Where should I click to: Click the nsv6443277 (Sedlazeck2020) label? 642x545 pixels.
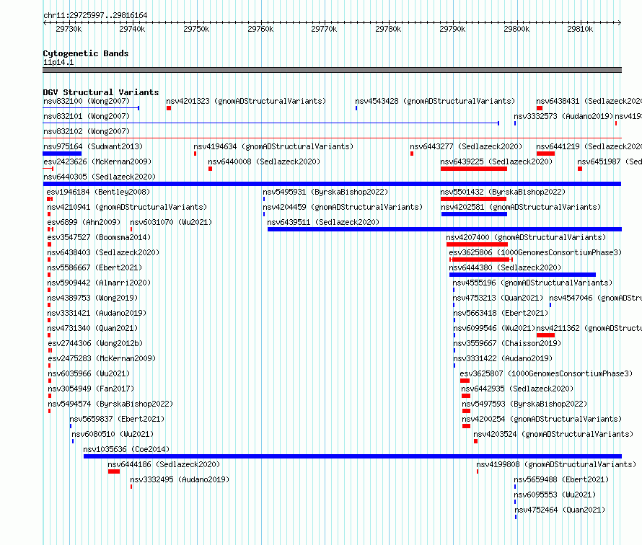point(466,146)
